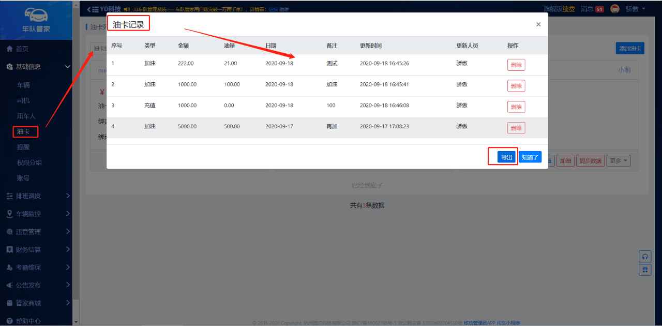662x326 pixels.
Task: Open 首页 via the home icon
Action: point(9,49)
